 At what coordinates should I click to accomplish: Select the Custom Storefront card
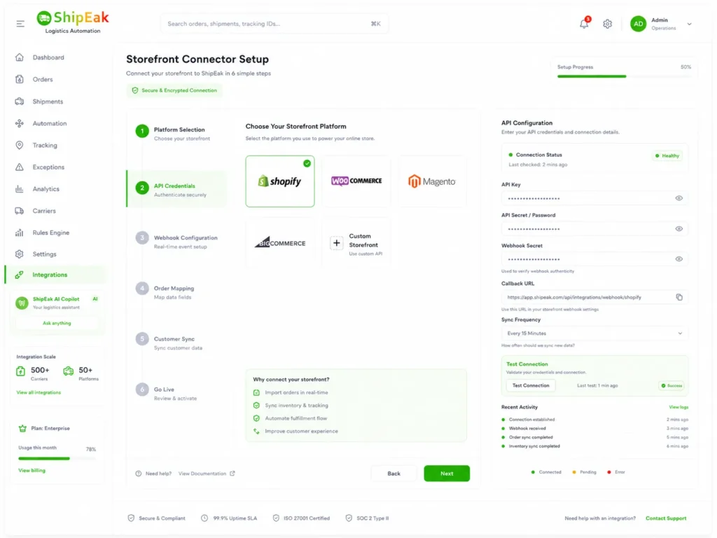pos(356,243)
